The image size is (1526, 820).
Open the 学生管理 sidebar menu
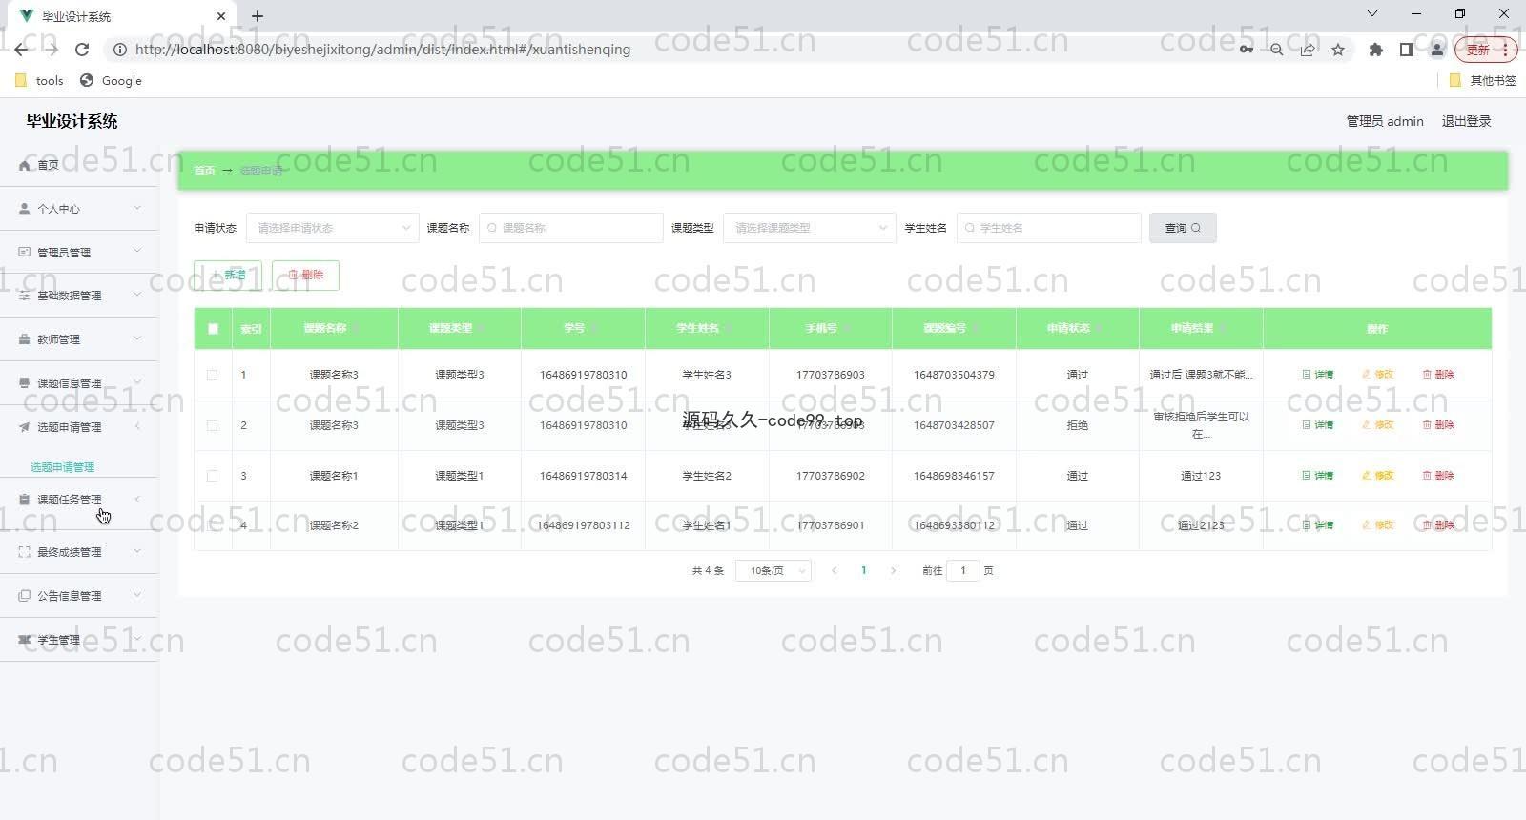pyautogui.click(x=78, y=640)
